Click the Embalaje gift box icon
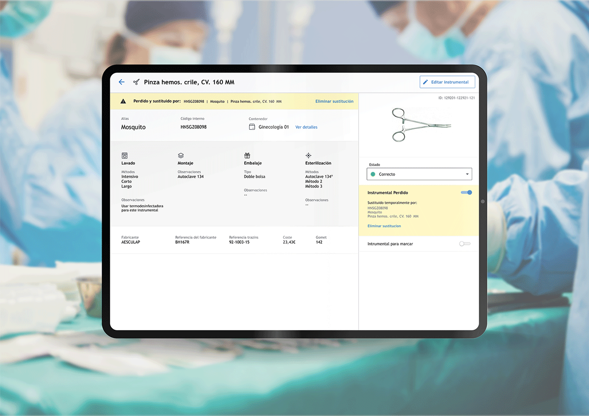Image resolution: width=589 pixels, height=416 pixels. click(247, 156)
